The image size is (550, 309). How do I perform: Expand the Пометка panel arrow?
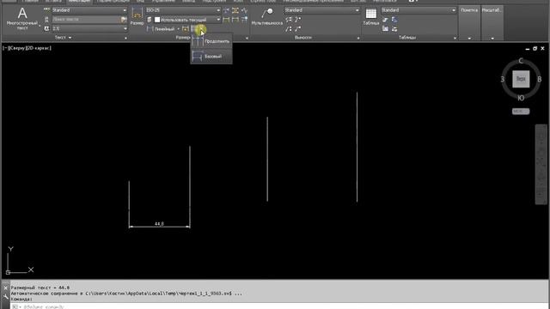coord(469,38)
